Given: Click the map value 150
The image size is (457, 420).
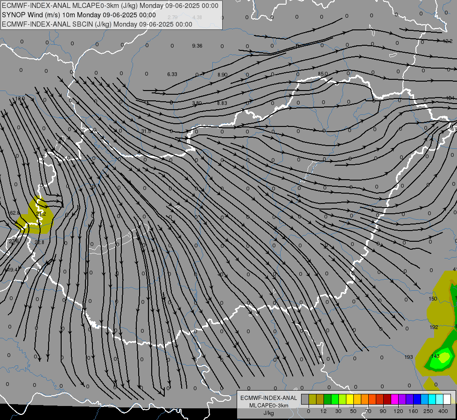Looking at the screenshot, I should pos(433,299).
